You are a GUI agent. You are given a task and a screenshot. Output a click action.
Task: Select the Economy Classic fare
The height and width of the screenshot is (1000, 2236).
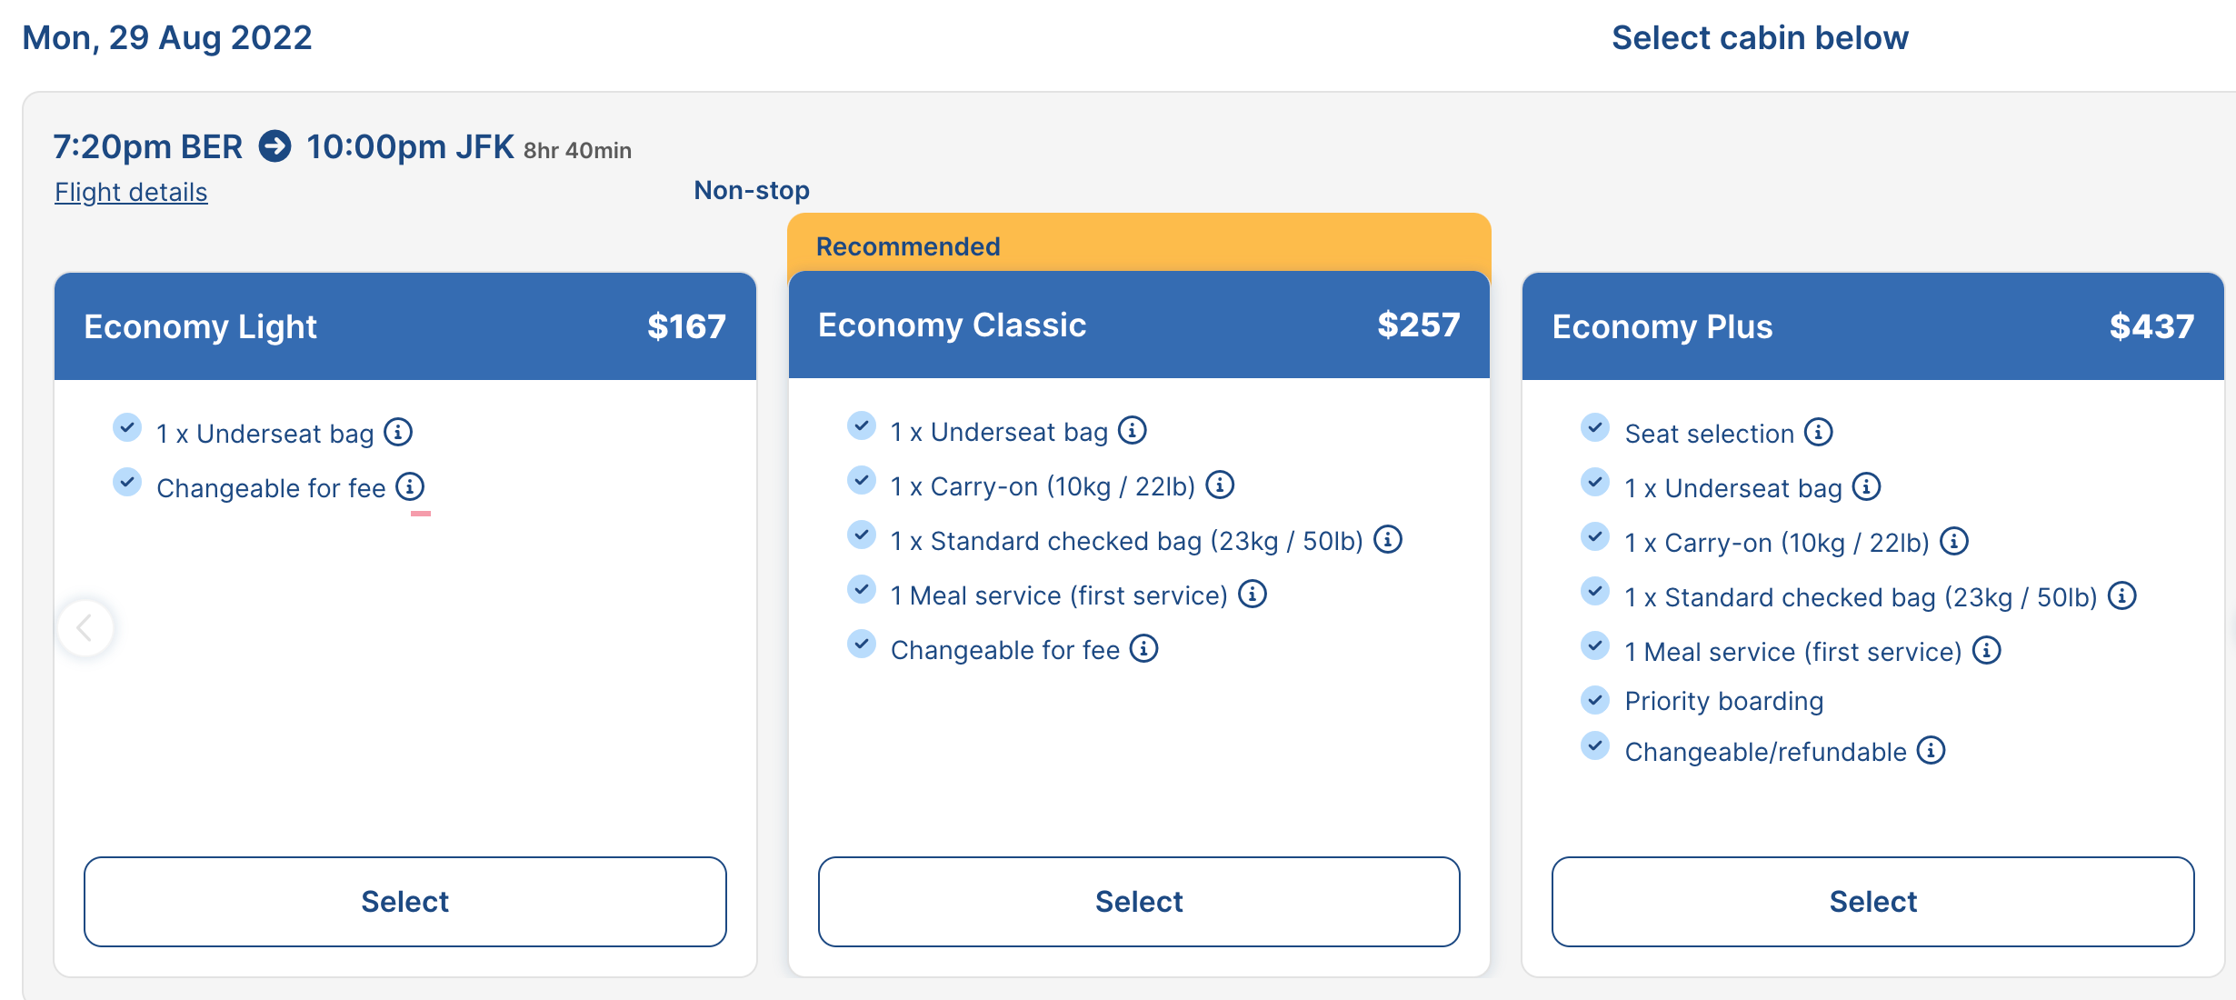1139,901
